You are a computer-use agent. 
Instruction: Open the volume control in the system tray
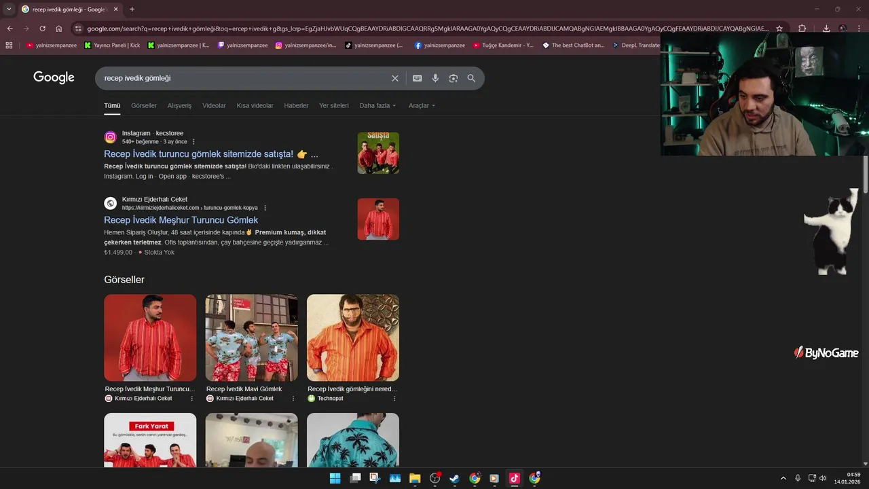pyautogui.click(x=823, y=478)
